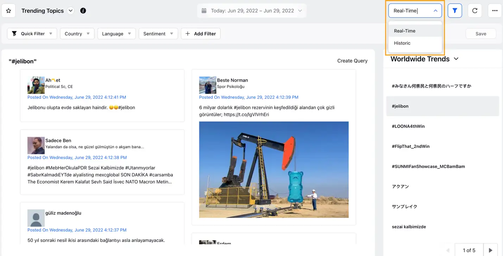Image resolution: width=503 pixels, height=256 pixels.
Task: Click the favorites star icon
Action: 8,11
